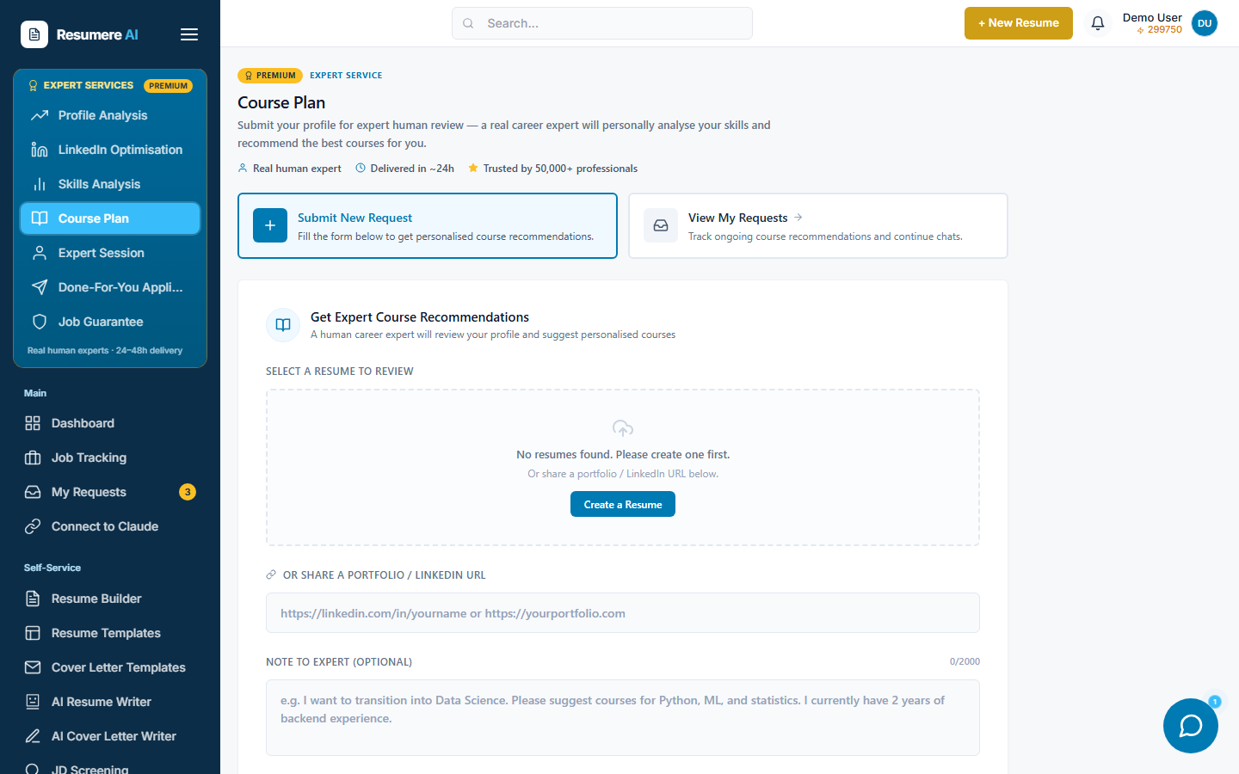The width and height of the screenshot is (1239, 774).
Task: Click the plus icon in Submit New Request
Action: (x=270, y=225)
